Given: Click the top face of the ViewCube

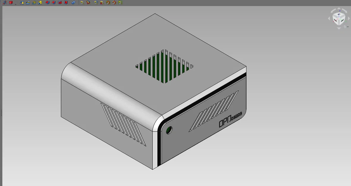Looking at the screenshot, I should click(339, 15).
